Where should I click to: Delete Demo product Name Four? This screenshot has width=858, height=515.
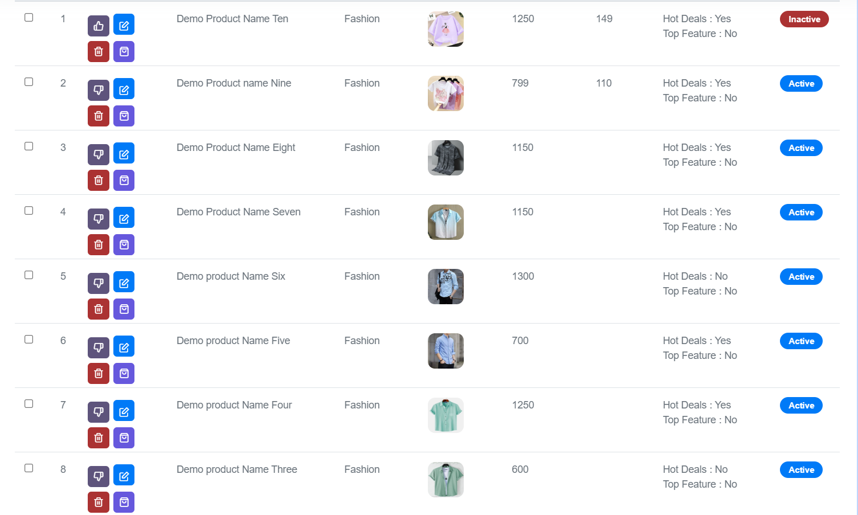click(x=99, y=438)
